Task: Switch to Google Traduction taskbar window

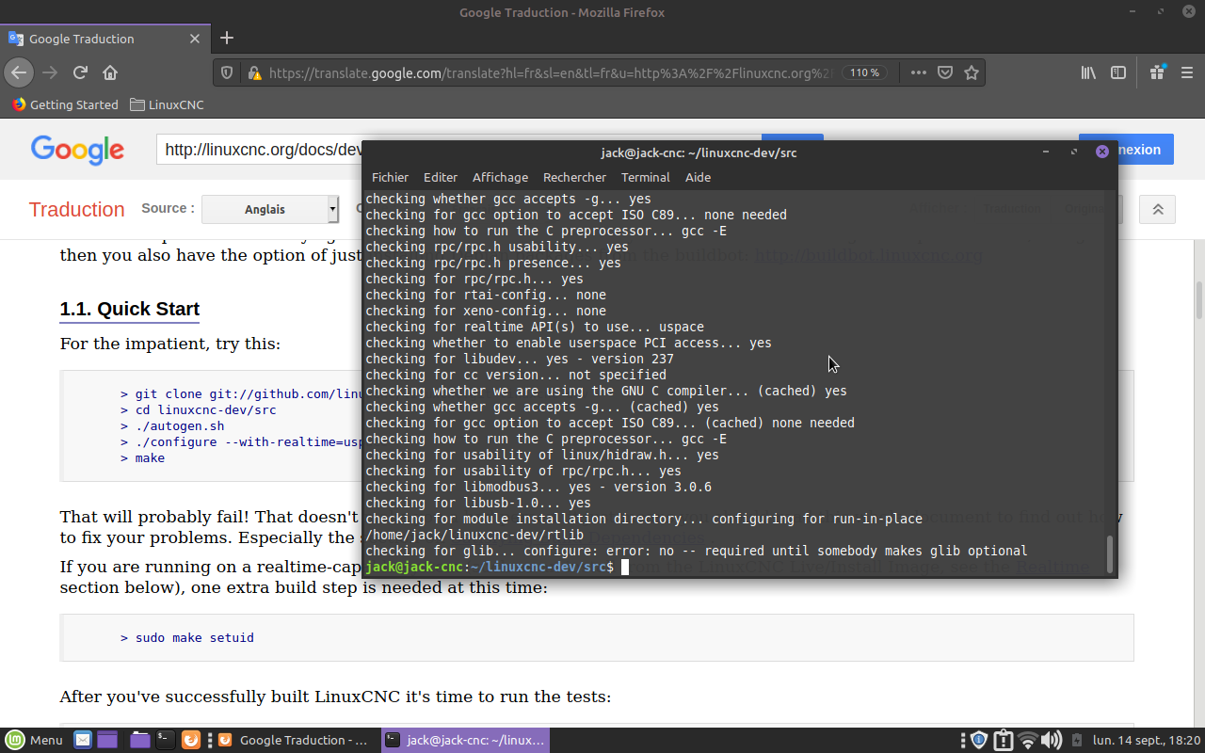Action: point(296,740)
